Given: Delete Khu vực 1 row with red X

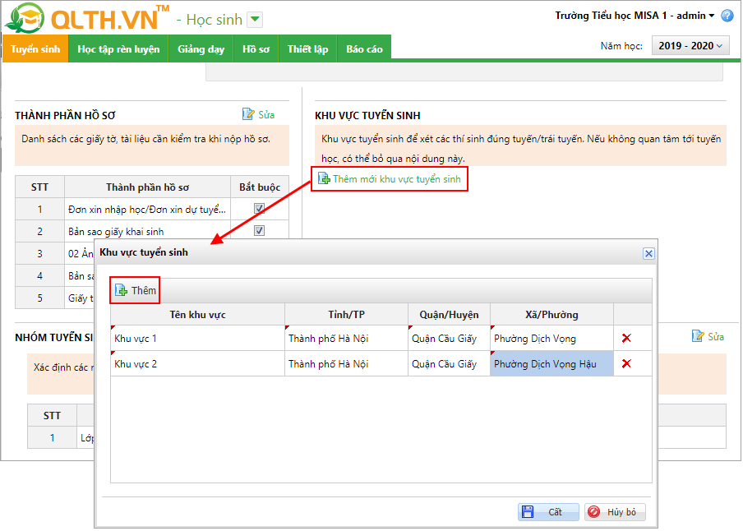Looking at the screenshot, I should point(626,338).
